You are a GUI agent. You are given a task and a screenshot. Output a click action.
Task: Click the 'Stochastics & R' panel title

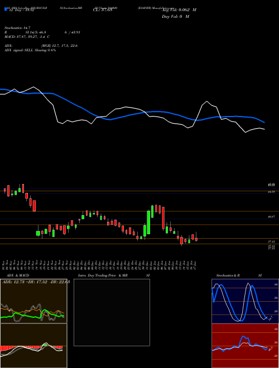click(228, 275)
